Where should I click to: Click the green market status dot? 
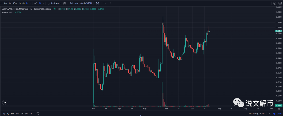55,9
